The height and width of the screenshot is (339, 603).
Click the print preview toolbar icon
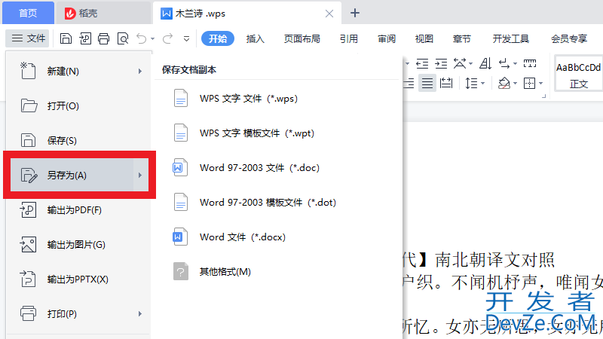[123, 38]
